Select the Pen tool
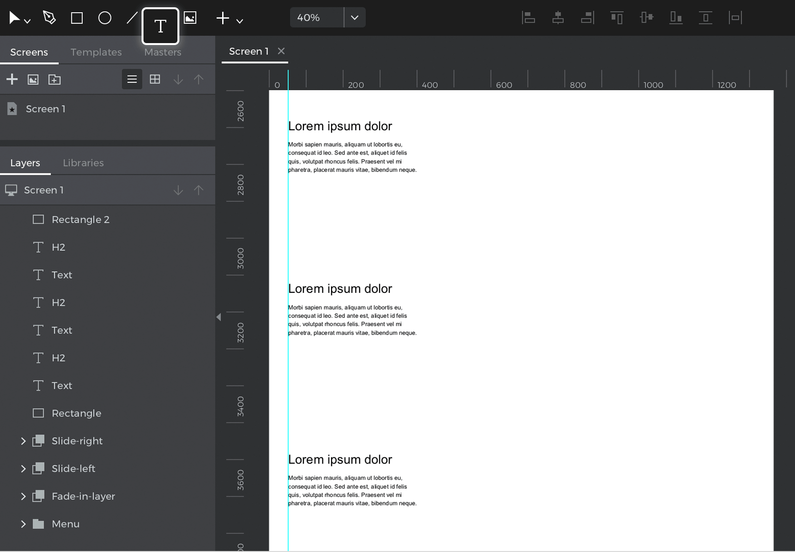This screenshot has height=552, width=795. coord(49,18)
